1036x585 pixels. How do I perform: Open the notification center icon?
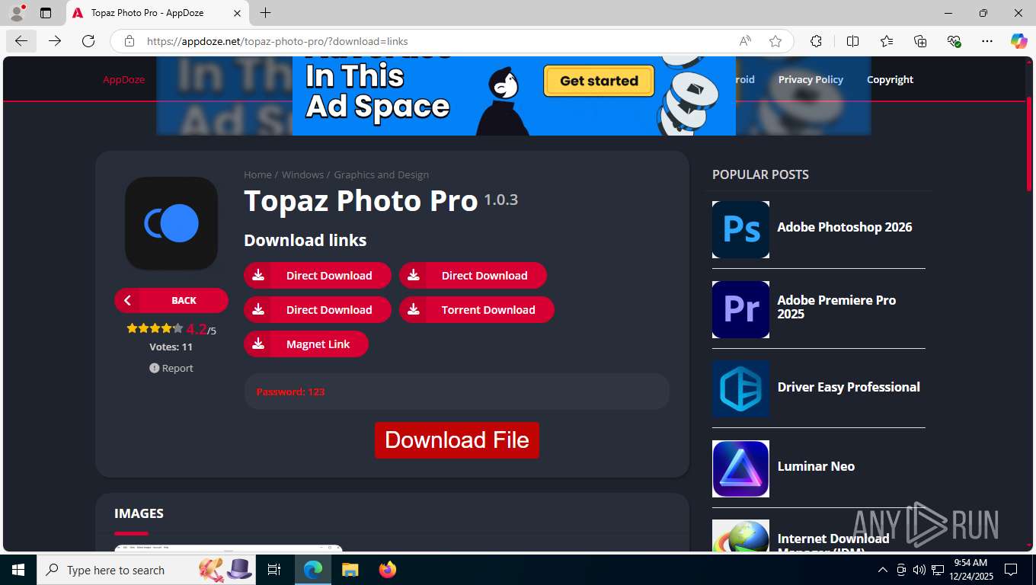(1011, 570)
